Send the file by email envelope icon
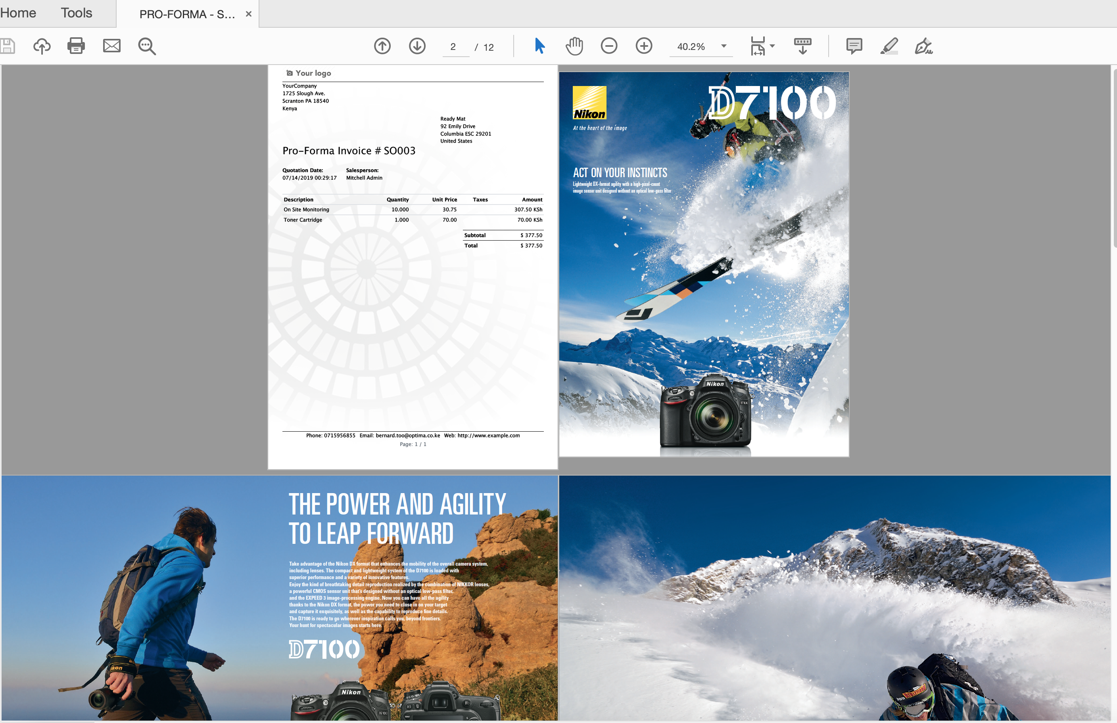The image size is (1117, 723). pos(112,46)
